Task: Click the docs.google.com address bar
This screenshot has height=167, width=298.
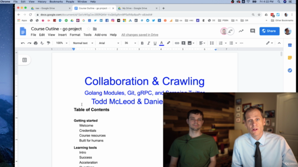Action: click(142, 14)
